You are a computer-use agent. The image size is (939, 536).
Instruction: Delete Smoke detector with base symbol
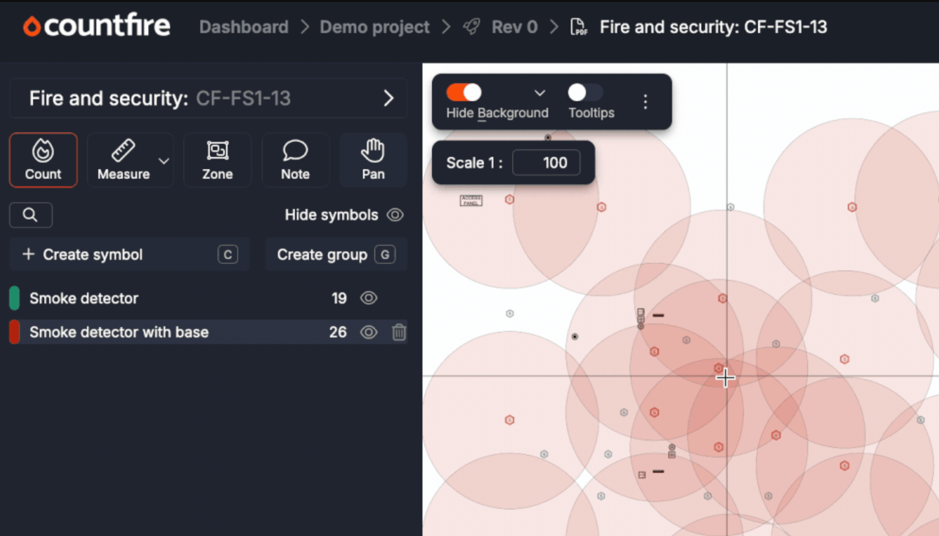coord(399,332)
